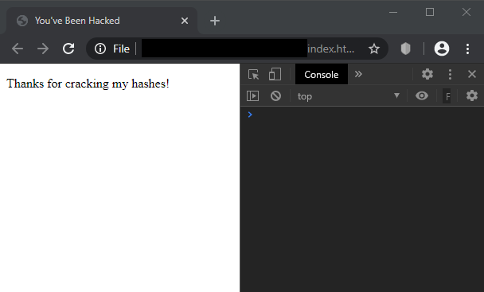Show the console sidebar

252,96
